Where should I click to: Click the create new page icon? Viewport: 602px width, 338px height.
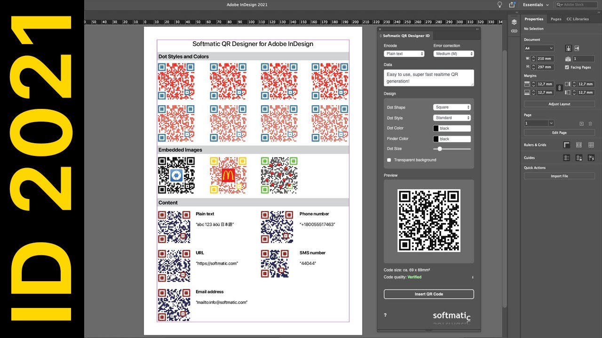click(x=581, y=123)
